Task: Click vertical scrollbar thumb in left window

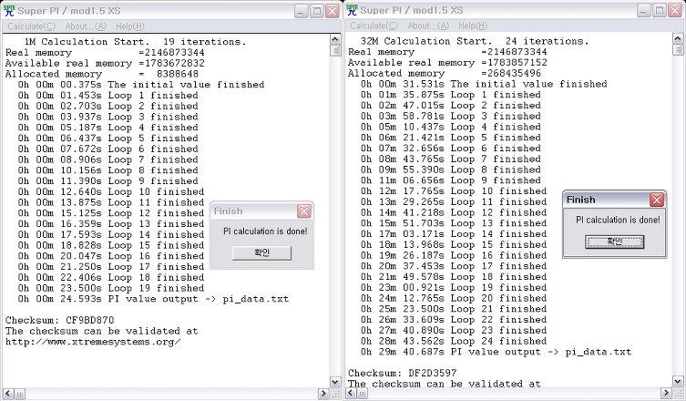Action: 335,51
